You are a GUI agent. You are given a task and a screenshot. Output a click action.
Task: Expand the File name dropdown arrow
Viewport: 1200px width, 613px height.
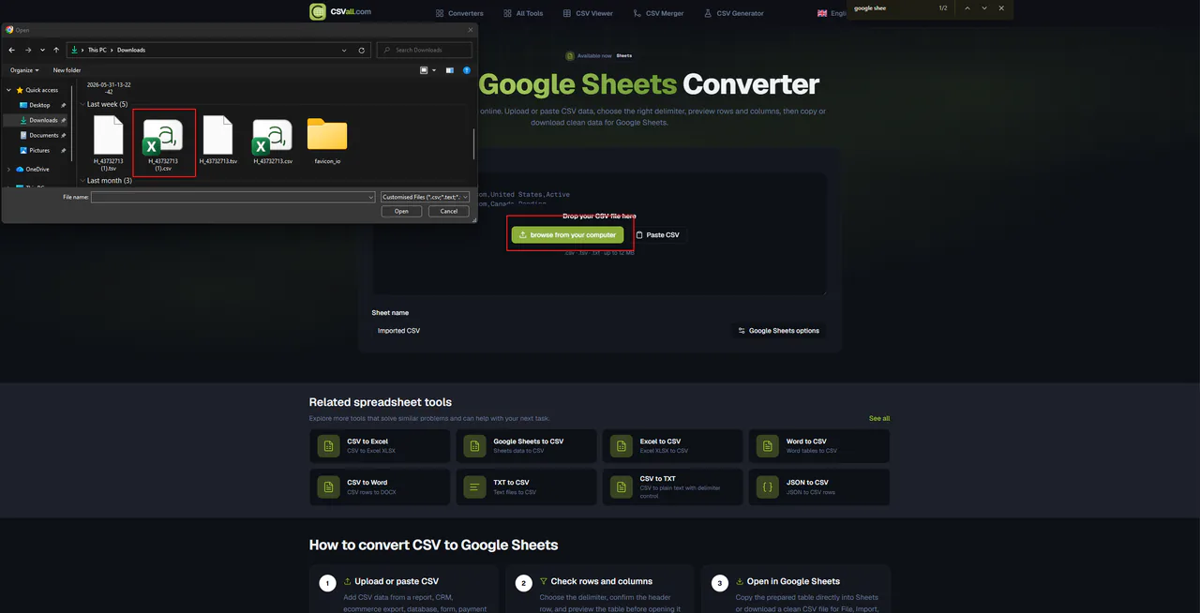(x=370, y=198)
